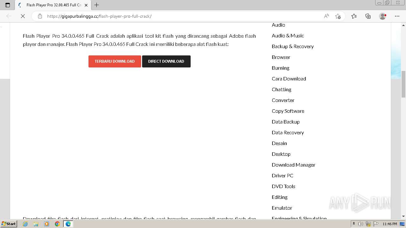Add this page to favorites

coord(338,16)
